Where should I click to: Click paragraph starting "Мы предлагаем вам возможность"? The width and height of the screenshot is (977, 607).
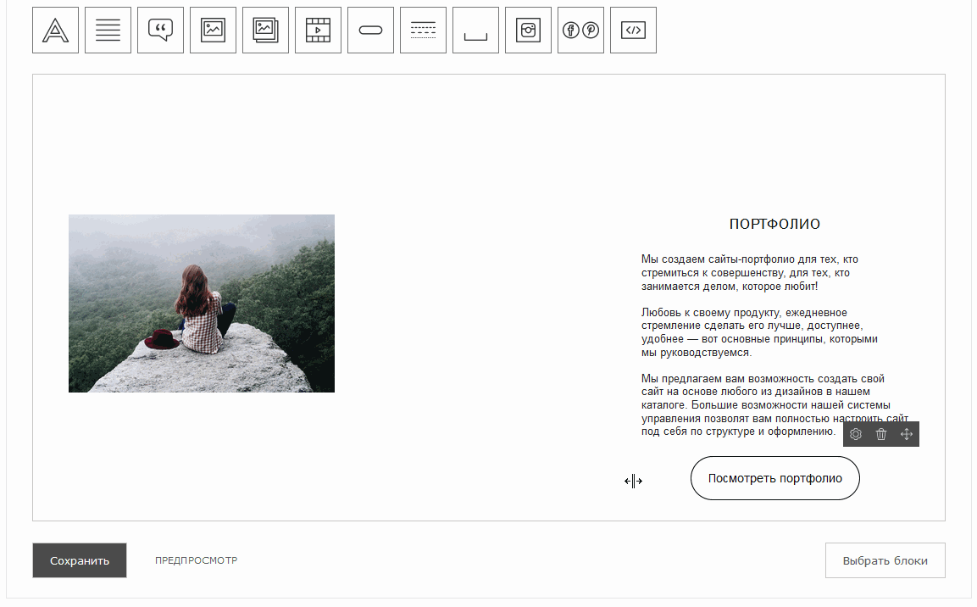click(774, 405)
